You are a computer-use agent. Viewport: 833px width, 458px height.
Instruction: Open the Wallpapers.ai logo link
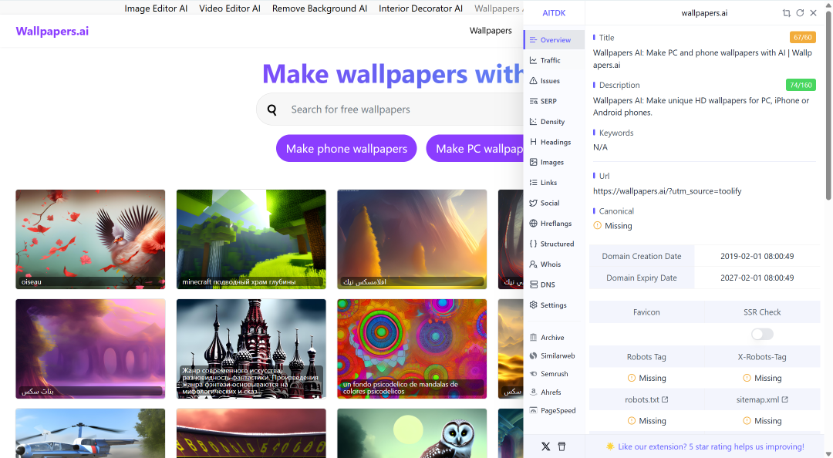[52, 32]
